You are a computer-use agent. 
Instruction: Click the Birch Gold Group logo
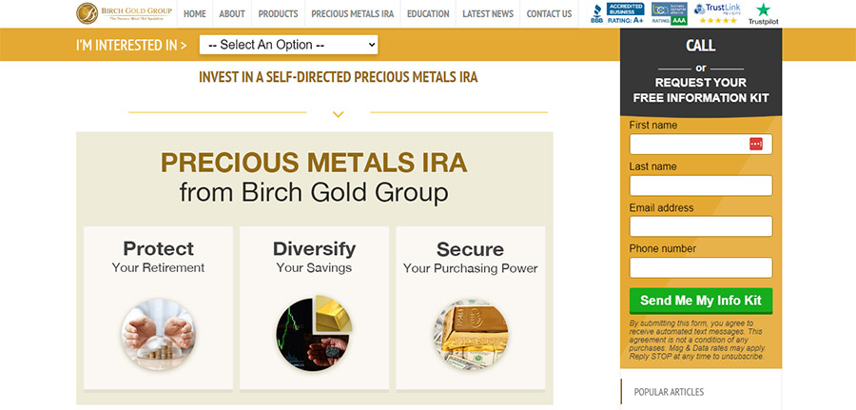point(124,13)
